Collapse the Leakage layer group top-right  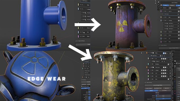tap(168, 21)
